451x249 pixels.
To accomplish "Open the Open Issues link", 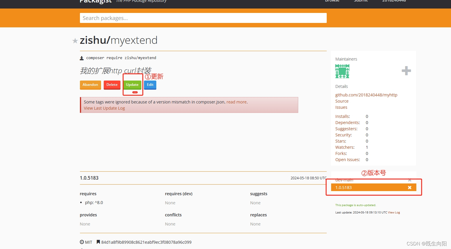I will tap(347, 160).
